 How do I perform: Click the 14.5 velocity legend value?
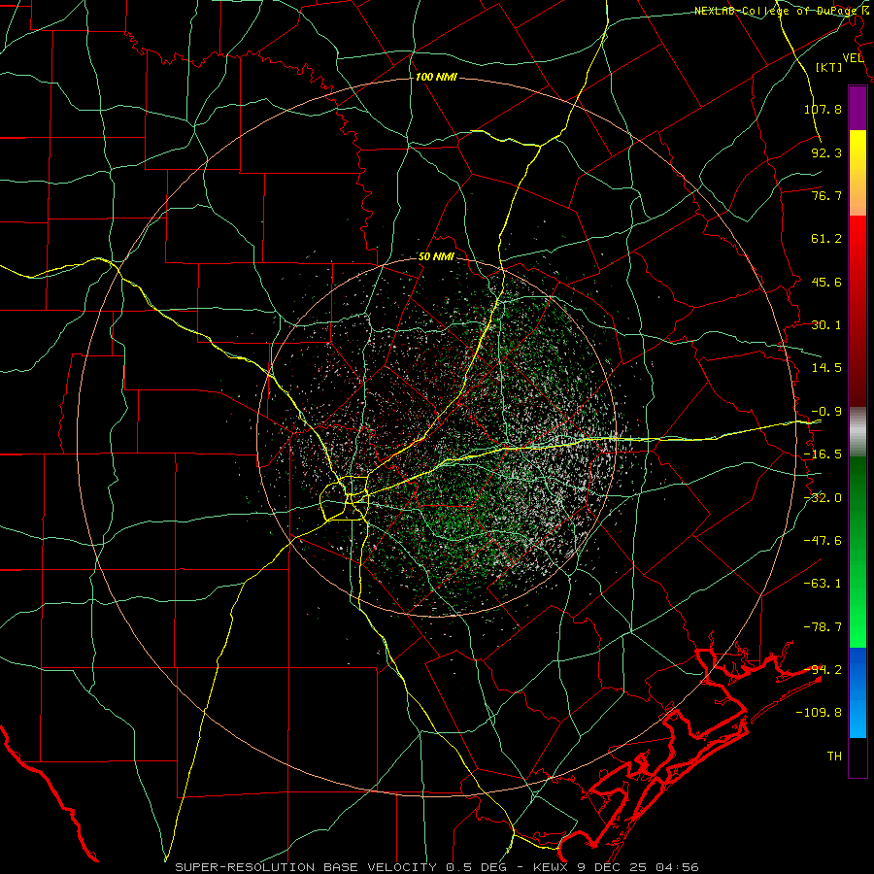[826, 368]
